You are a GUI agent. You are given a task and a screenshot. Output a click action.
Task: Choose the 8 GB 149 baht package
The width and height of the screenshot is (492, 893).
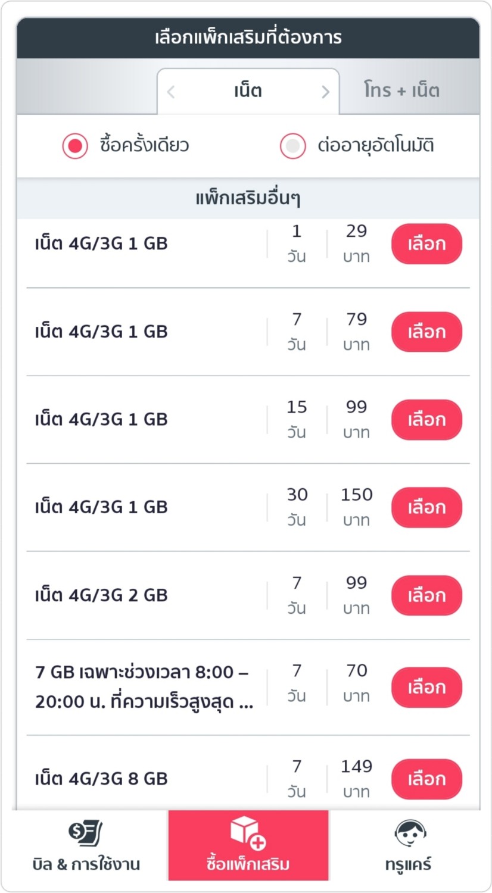tap(426, 779)
